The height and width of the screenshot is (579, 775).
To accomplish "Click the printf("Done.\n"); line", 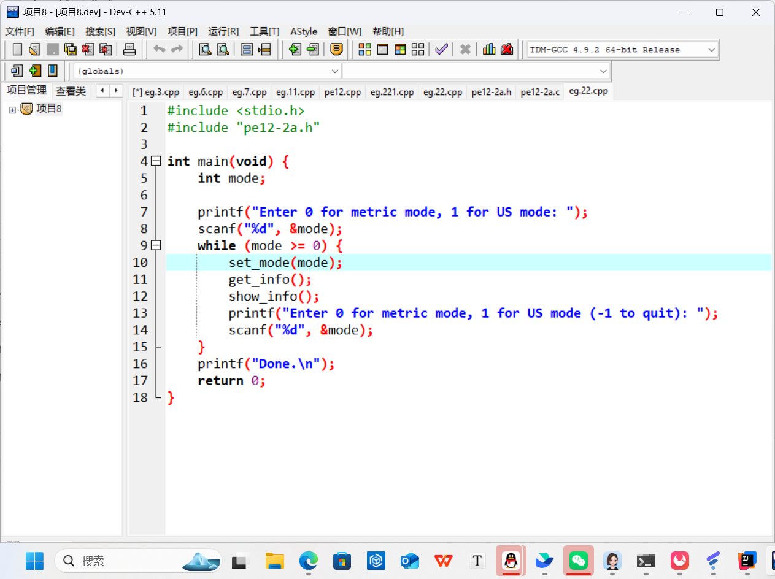I will point(266,364).
